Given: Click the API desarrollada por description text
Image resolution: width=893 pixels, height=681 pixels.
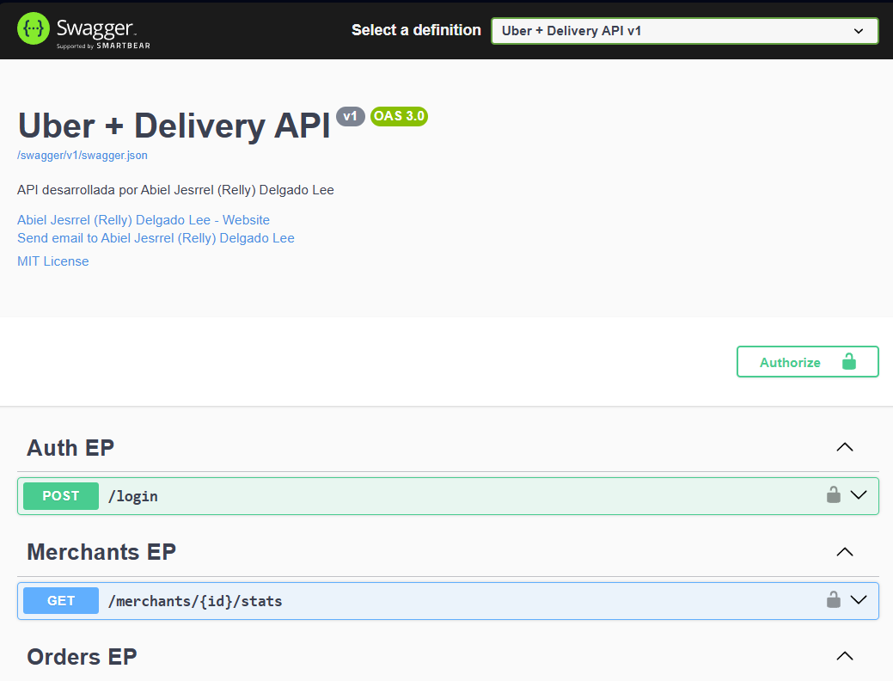Looking at the screenshot, I should click(175, 190).
